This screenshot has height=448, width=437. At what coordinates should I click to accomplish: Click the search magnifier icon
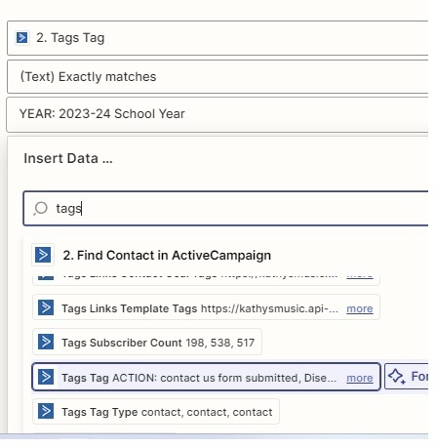[41, 208]
